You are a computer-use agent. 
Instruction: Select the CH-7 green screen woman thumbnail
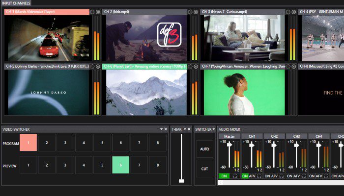[x=244, y=92]
